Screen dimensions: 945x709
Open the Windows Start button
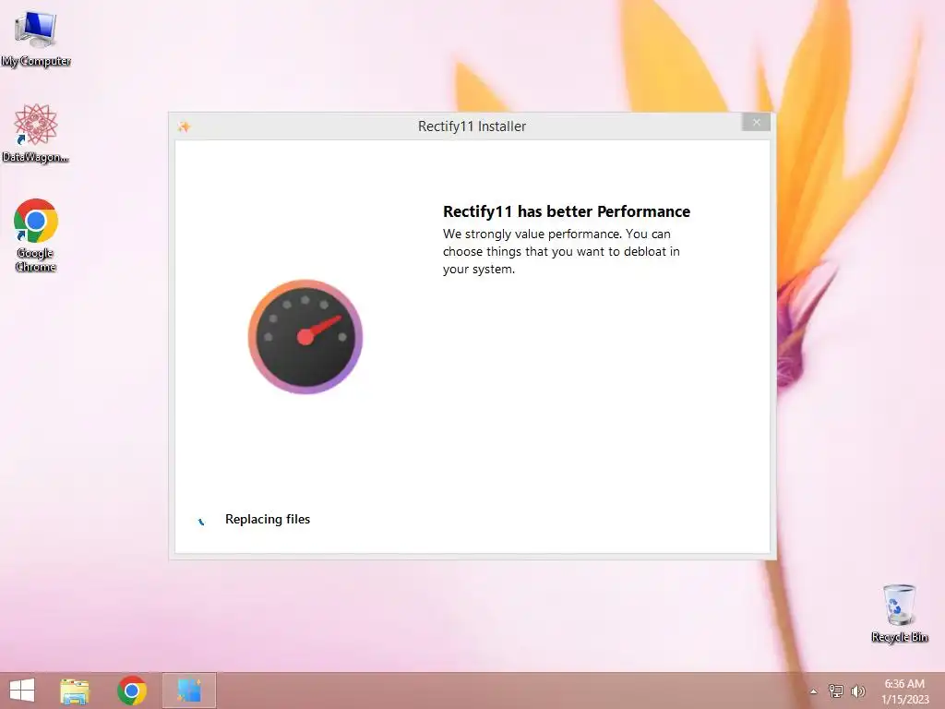(x=22, y=691)
